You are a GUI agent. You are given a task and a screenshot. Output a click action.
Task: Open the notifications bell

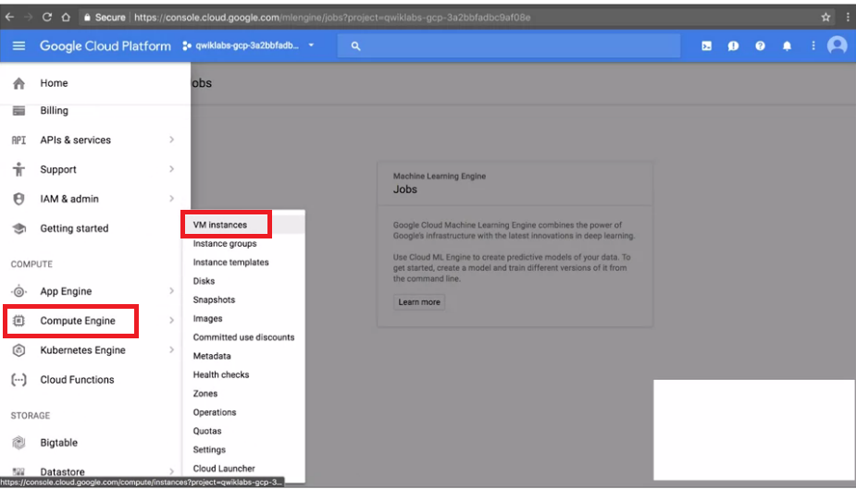point(787,46)
